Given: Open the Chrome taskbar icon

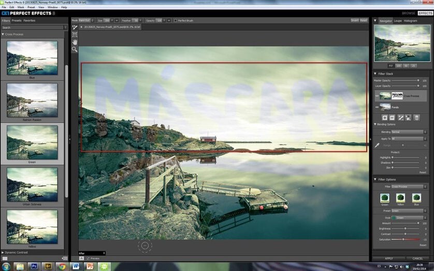Looking at the screenshot, I should tap(62, 266).
